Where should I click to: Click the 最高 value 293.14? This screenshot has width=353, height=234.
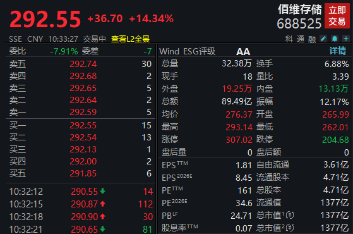[239, 127]
